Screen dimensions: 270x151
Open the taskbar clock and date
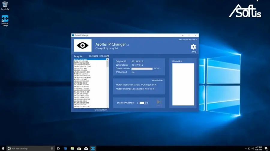coord(259,148)
